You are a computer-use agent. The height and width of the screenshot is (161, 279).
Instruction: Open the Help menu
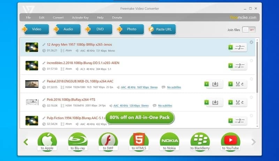100,17
